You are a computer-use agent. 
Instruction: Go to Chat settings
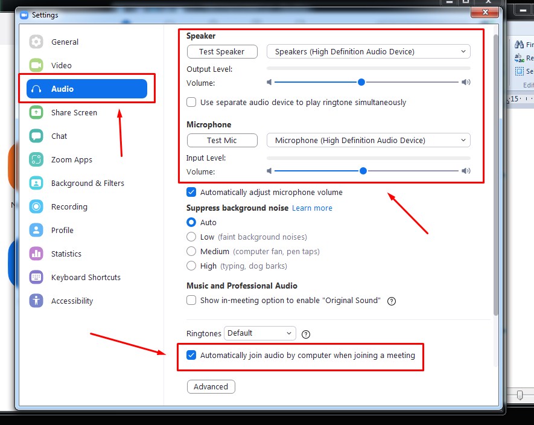[59, 136]
